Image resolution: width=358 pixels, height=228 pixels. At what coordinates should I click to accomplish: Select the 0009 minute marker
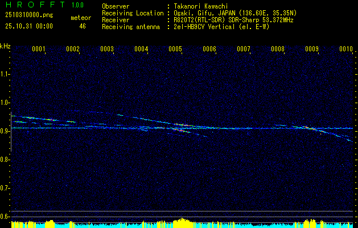click(312, 49)
